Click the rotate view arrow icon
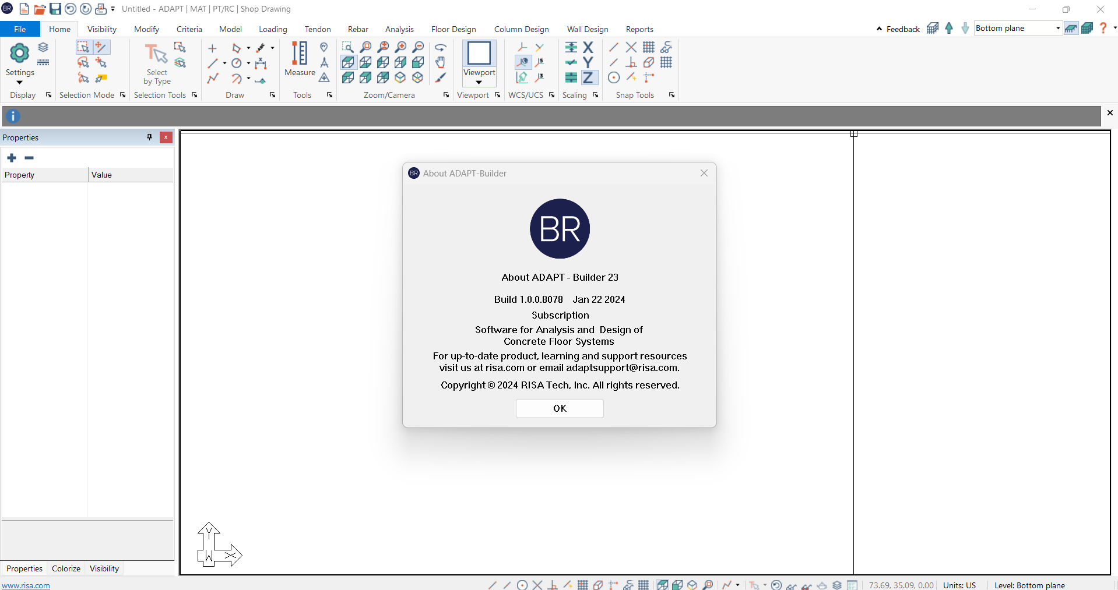Viewport: 1118px width, 590px height. (x=441, y=47)
